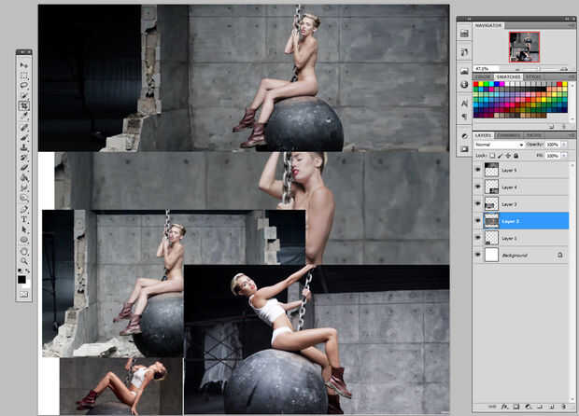This screenshot has height=416, width=579.
Task: Toggle lock image pixels brush icon
Action: [x=500, y=156]
